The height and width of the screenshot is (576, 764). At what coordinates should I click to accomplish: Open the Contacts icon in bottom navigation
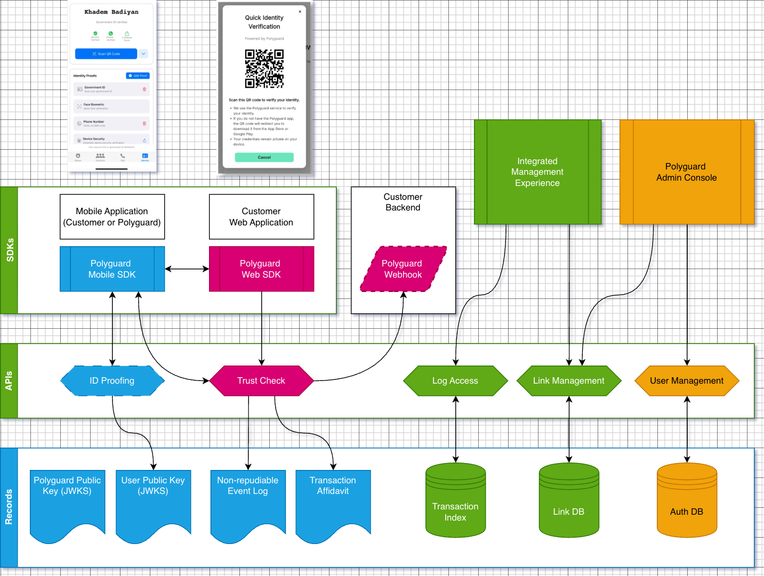pyautogui.click(x=100, y=156)
